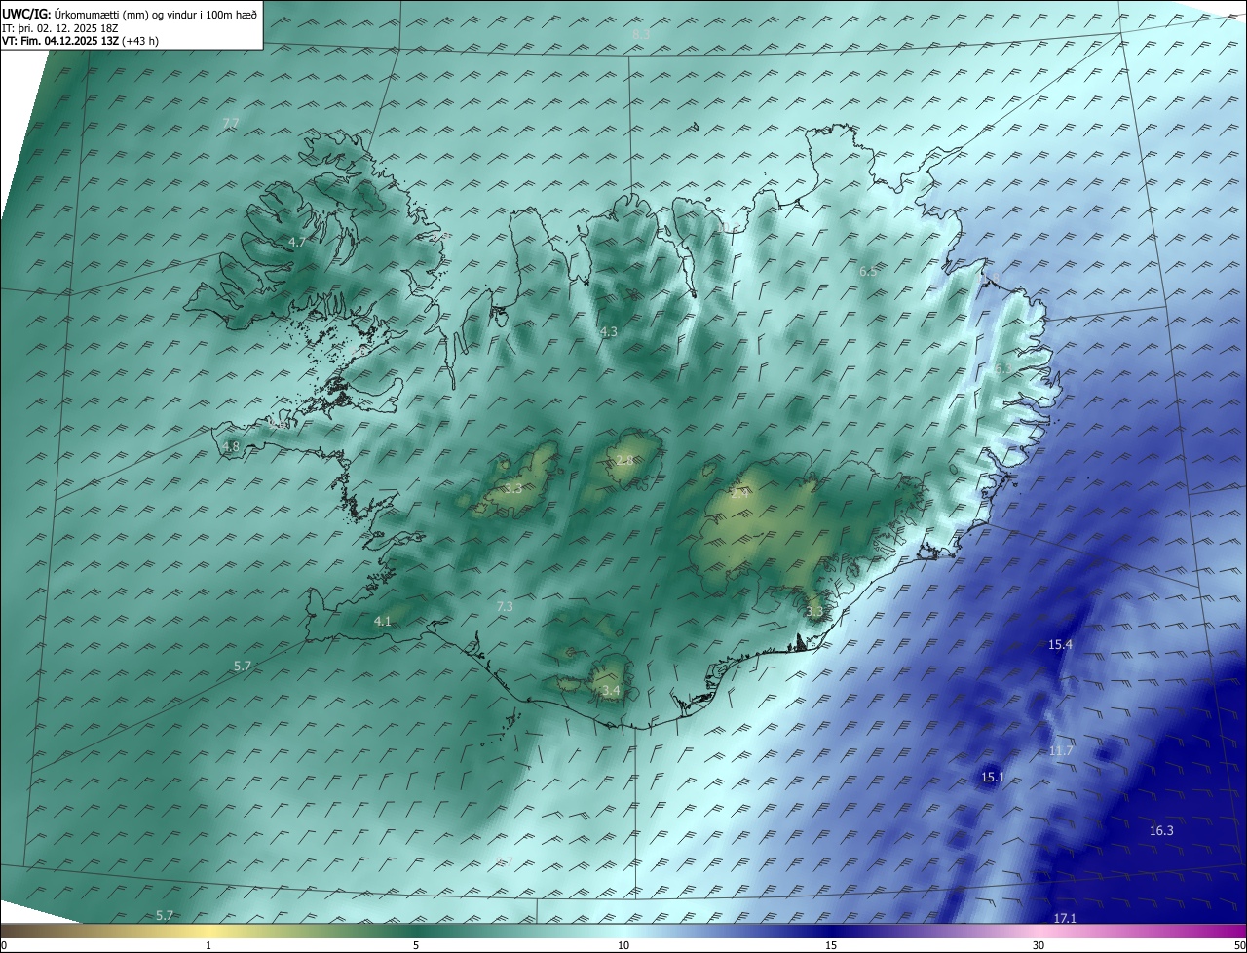1247x953 pixels.
Task: Click the 6.3 value in the East Fjords
Action: 1002,369
